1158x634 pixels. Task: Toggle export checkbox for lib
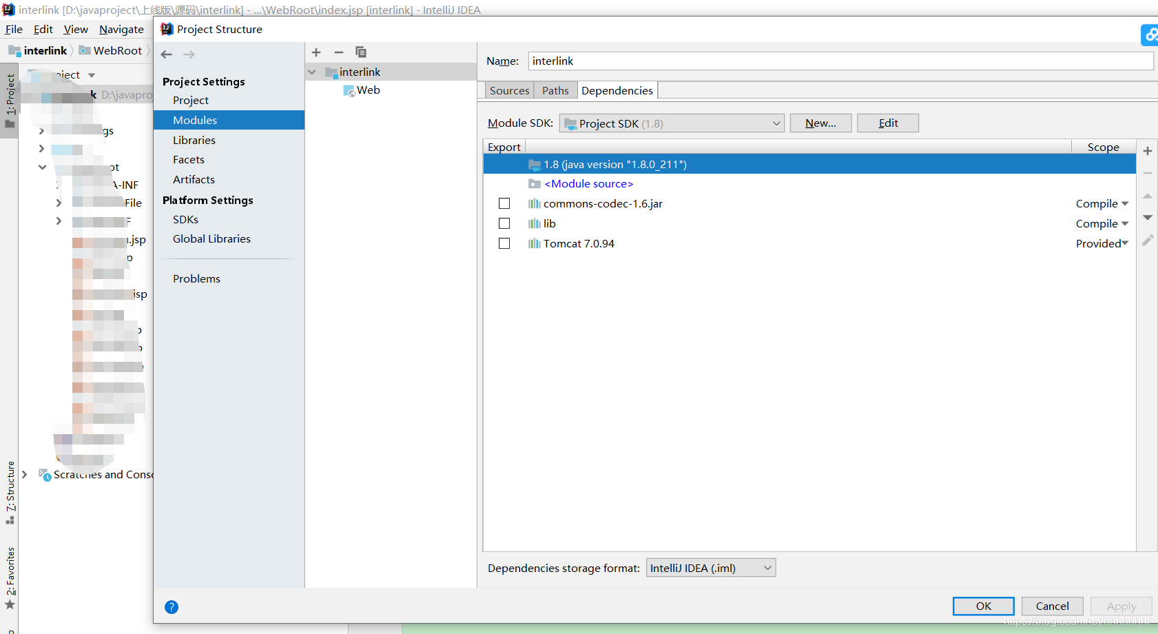[504, 223]
